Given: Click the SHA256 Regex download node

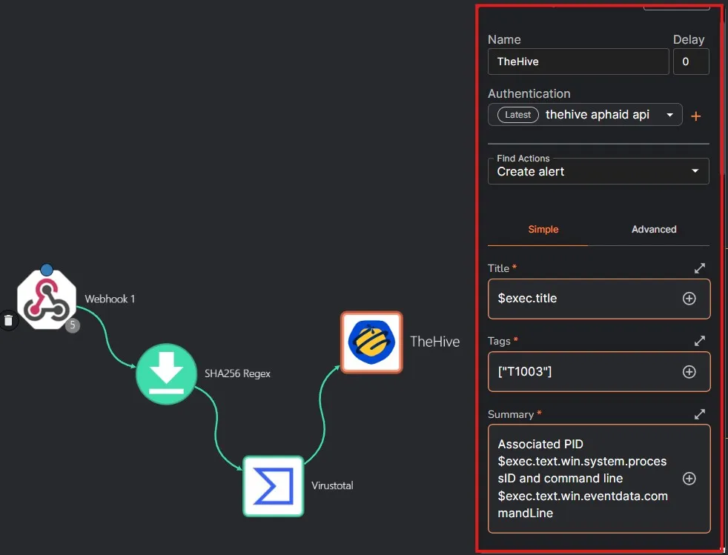Looking at the screenshot, I should (x=166, y=373).
